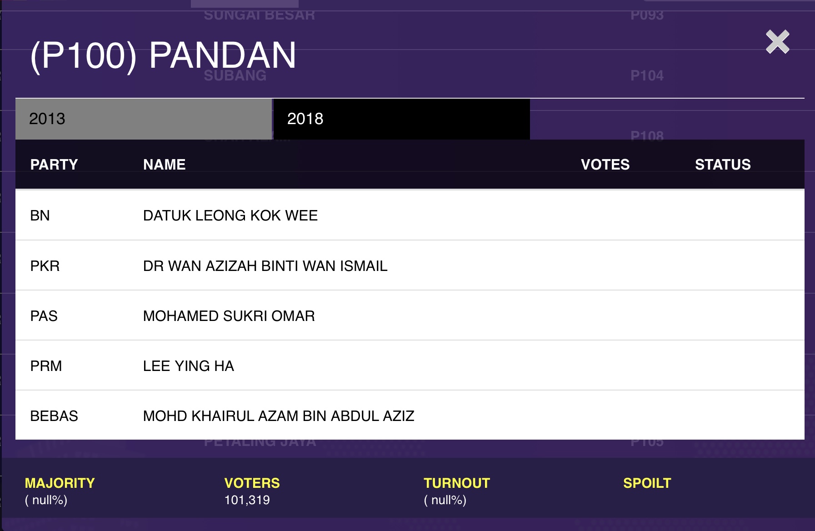Click the VOTES column header
Image resolution: width=815 pixels, height=531 pixels.
pyautogui.click(x=605, y=165)
